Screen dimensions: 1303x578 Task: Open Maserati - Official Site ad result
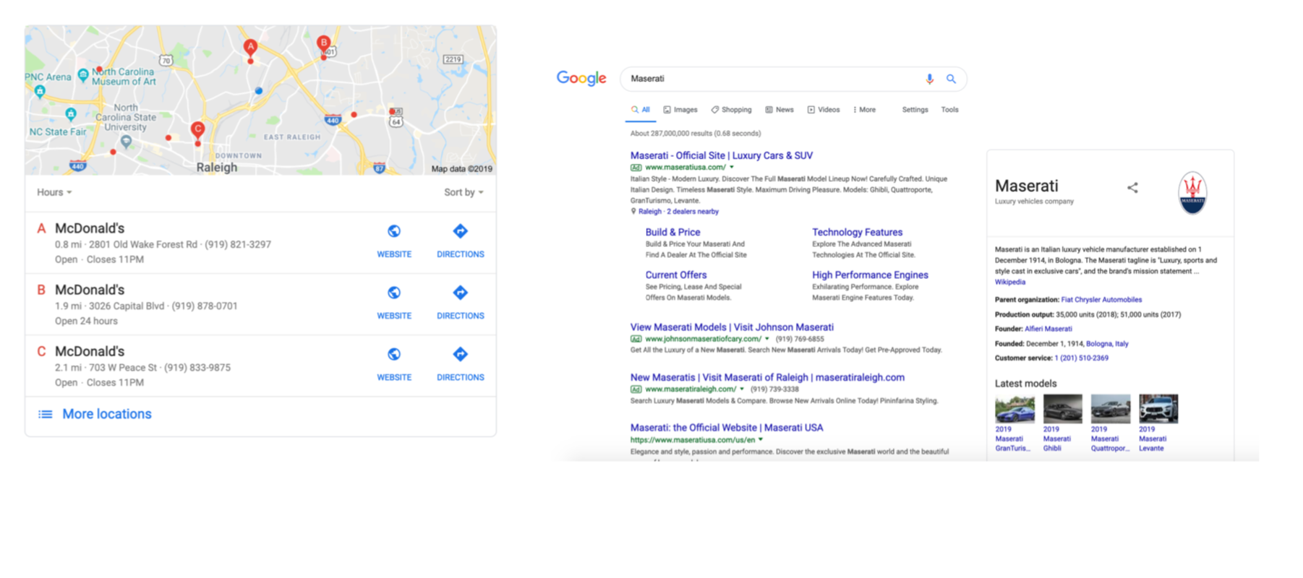722,155
